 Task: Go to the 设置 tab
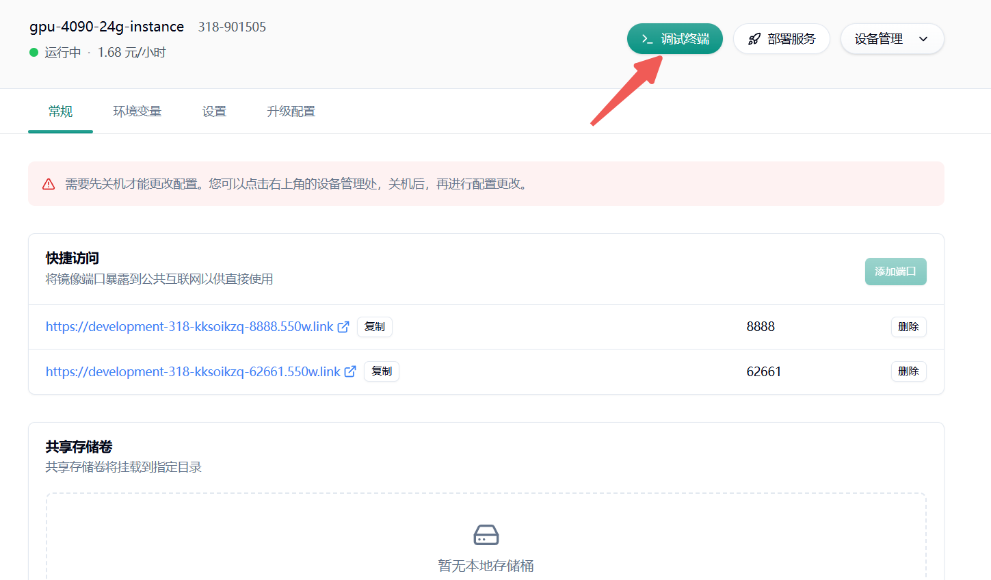214,111
